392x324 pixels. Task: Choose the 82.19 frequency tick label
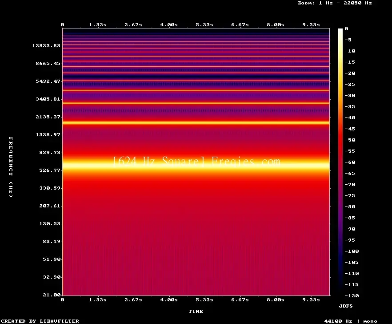52,241
